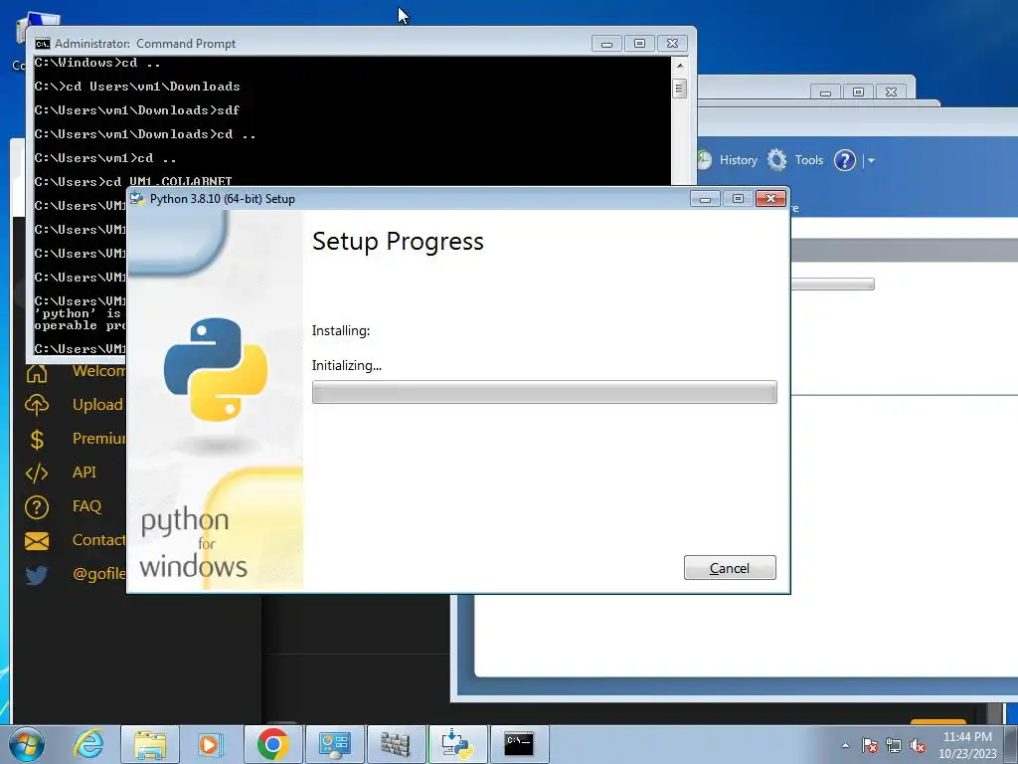Switch to Google Chrome in taskbar
The height and width of the screenshot is (764, 1018).
pyautogui.click(x=272, y=744)
